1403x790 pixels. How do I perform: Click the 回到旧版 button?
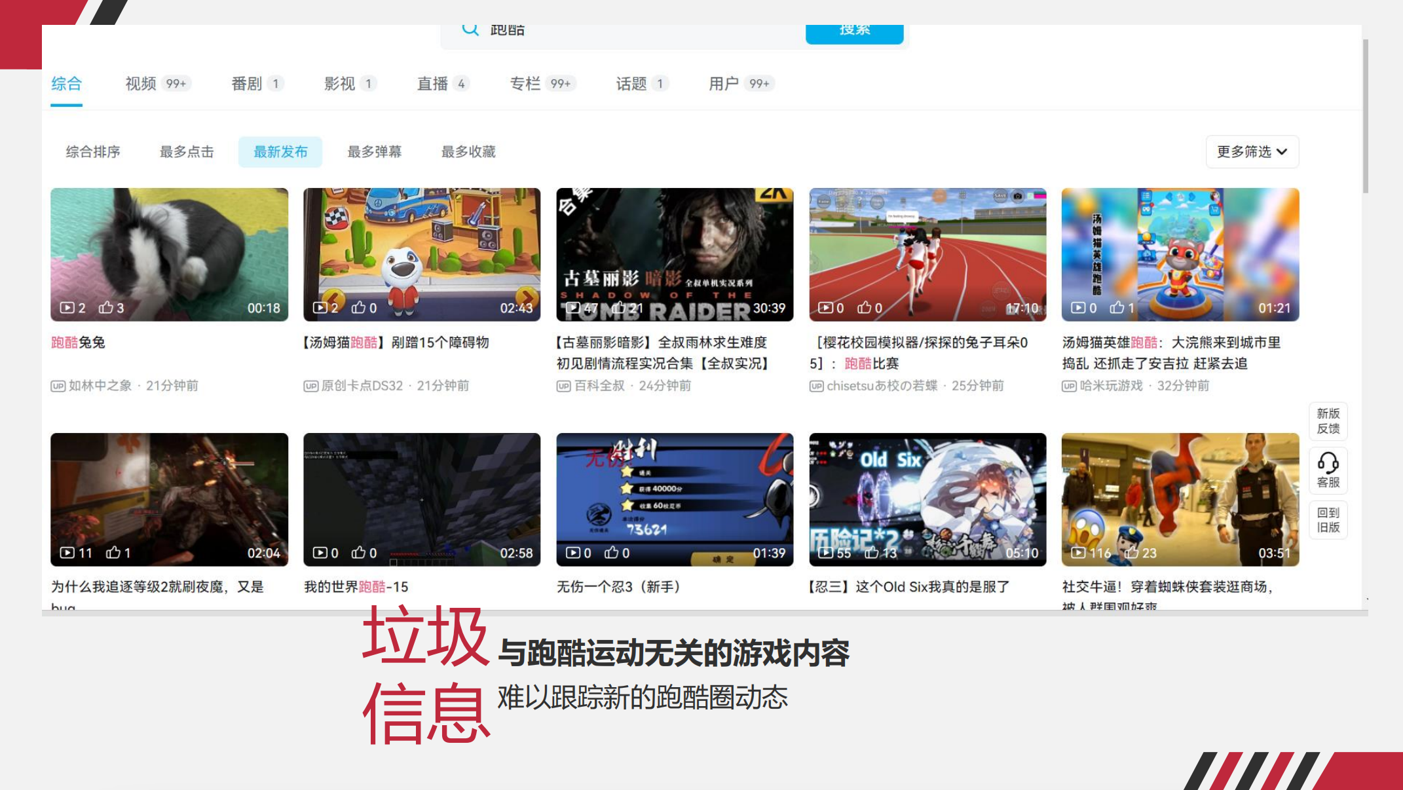click(1328, 519)
